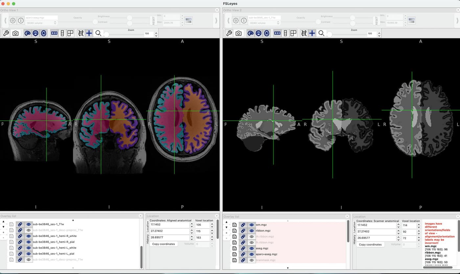The width and height of the screenshot is (460, 274).
Task: Take screenshot with camera icon in Ortho View 1
Action: click(x=15, y=33)
